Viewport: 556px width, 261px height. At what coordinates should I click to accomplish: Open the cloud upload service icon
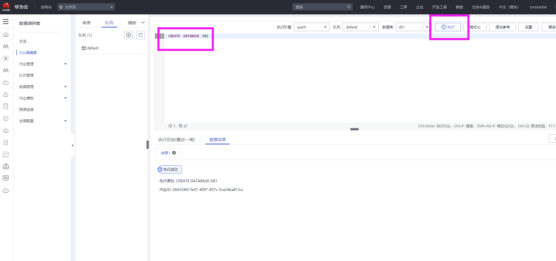(6, 130)
